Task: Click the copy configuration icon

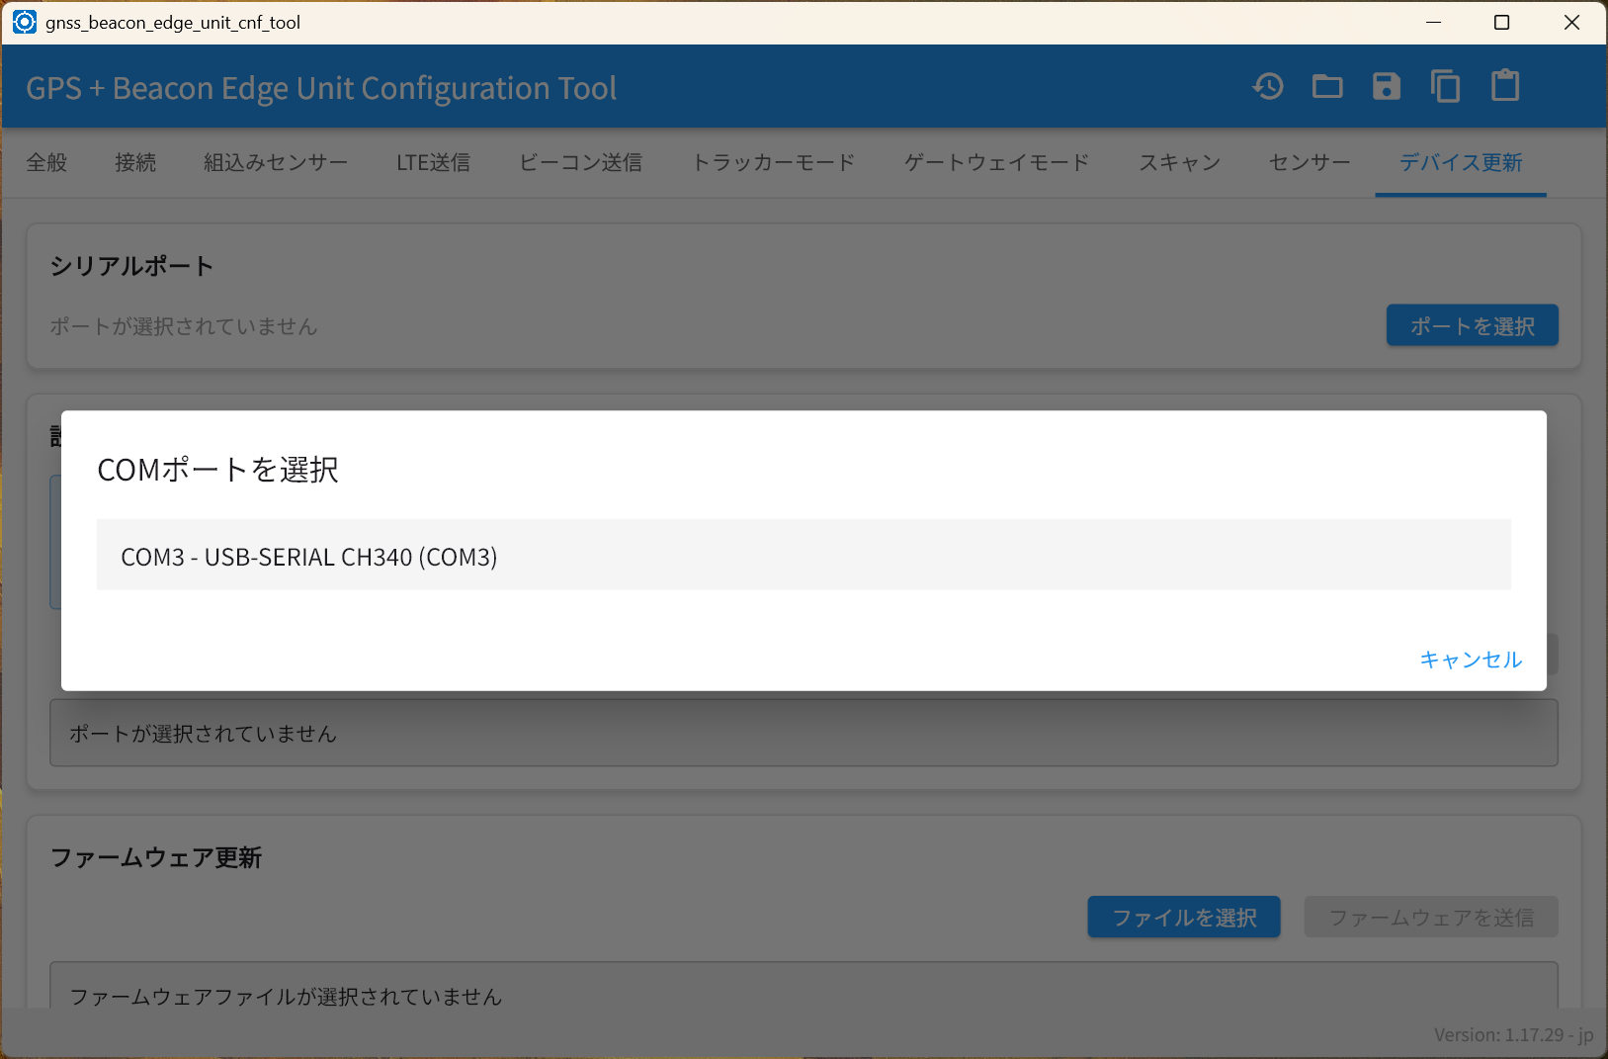Action: (x=1446, y=87)
